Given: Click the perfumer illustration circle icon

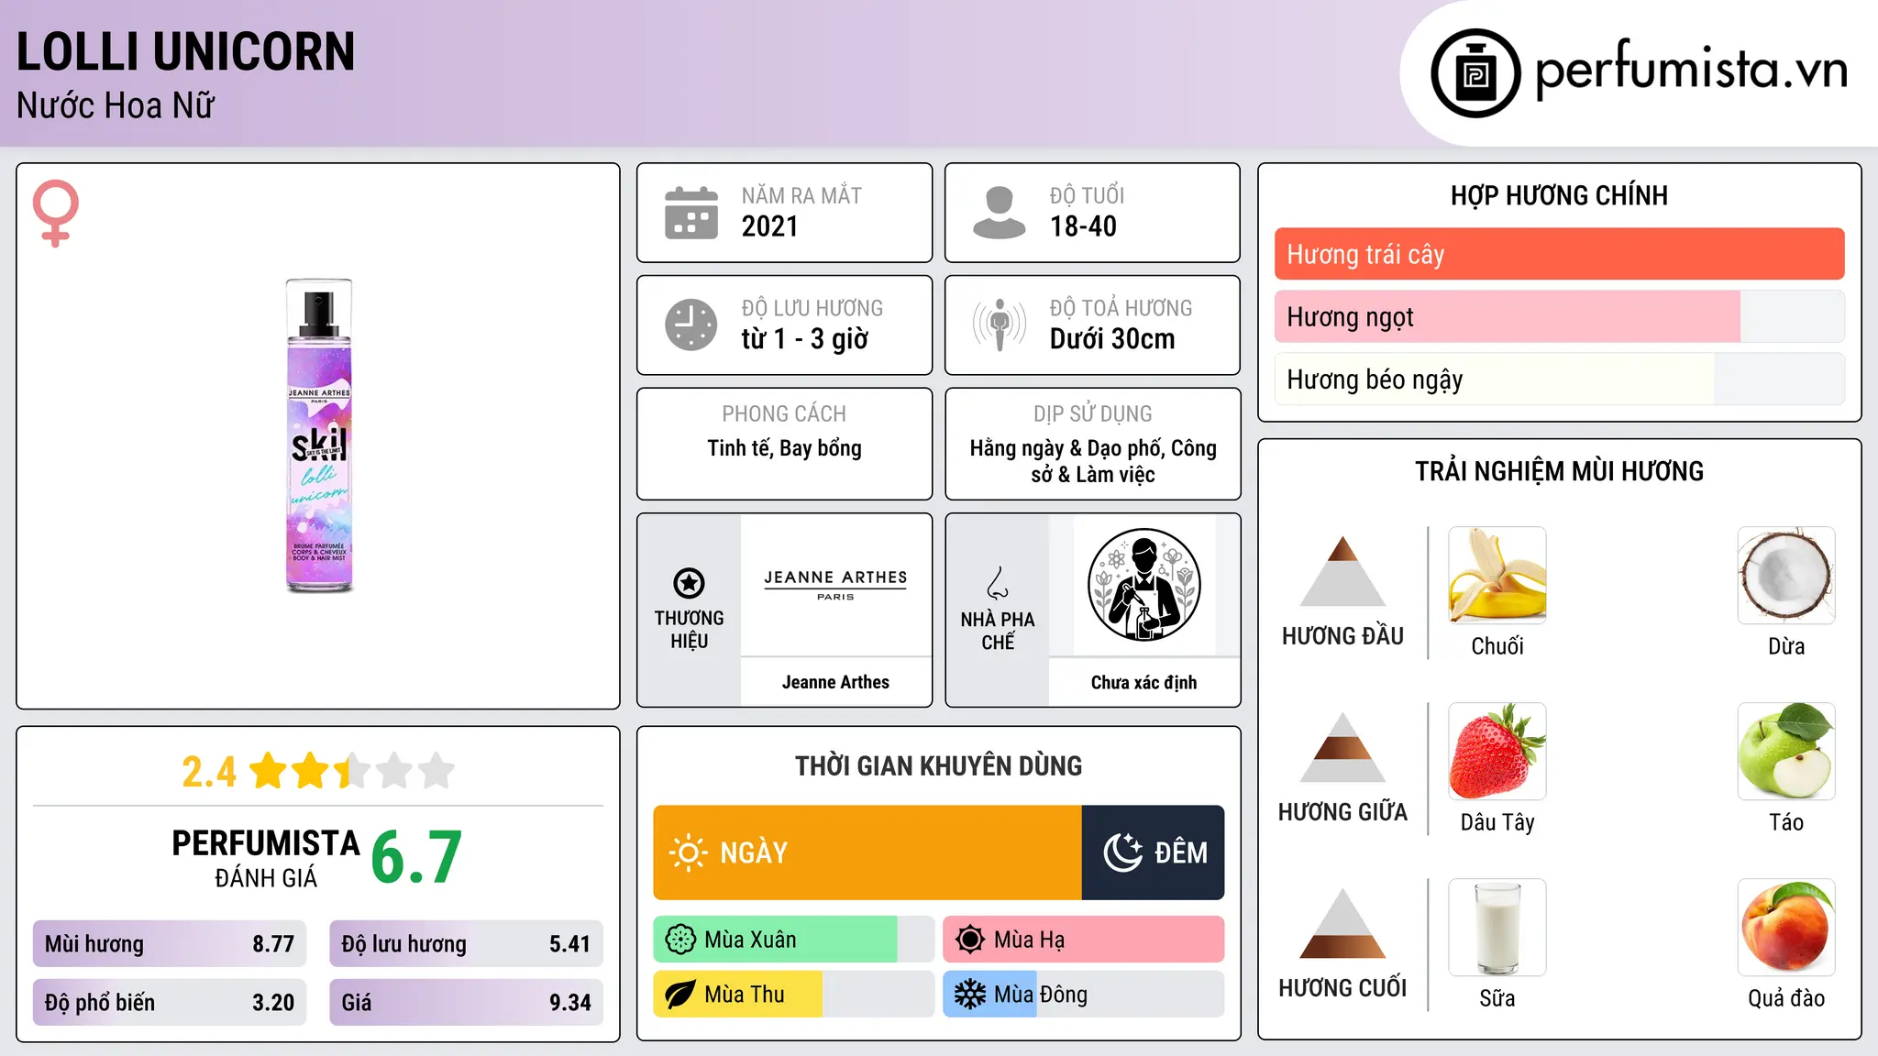Looking at the screenshot, I should [x=1143, y=585].
